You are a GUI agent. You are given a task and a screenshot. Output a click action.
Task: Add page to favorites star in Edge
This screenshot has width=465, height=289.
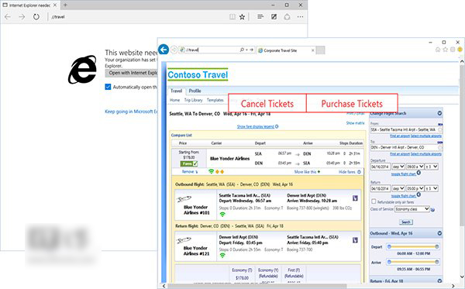(x=243, y=17)
